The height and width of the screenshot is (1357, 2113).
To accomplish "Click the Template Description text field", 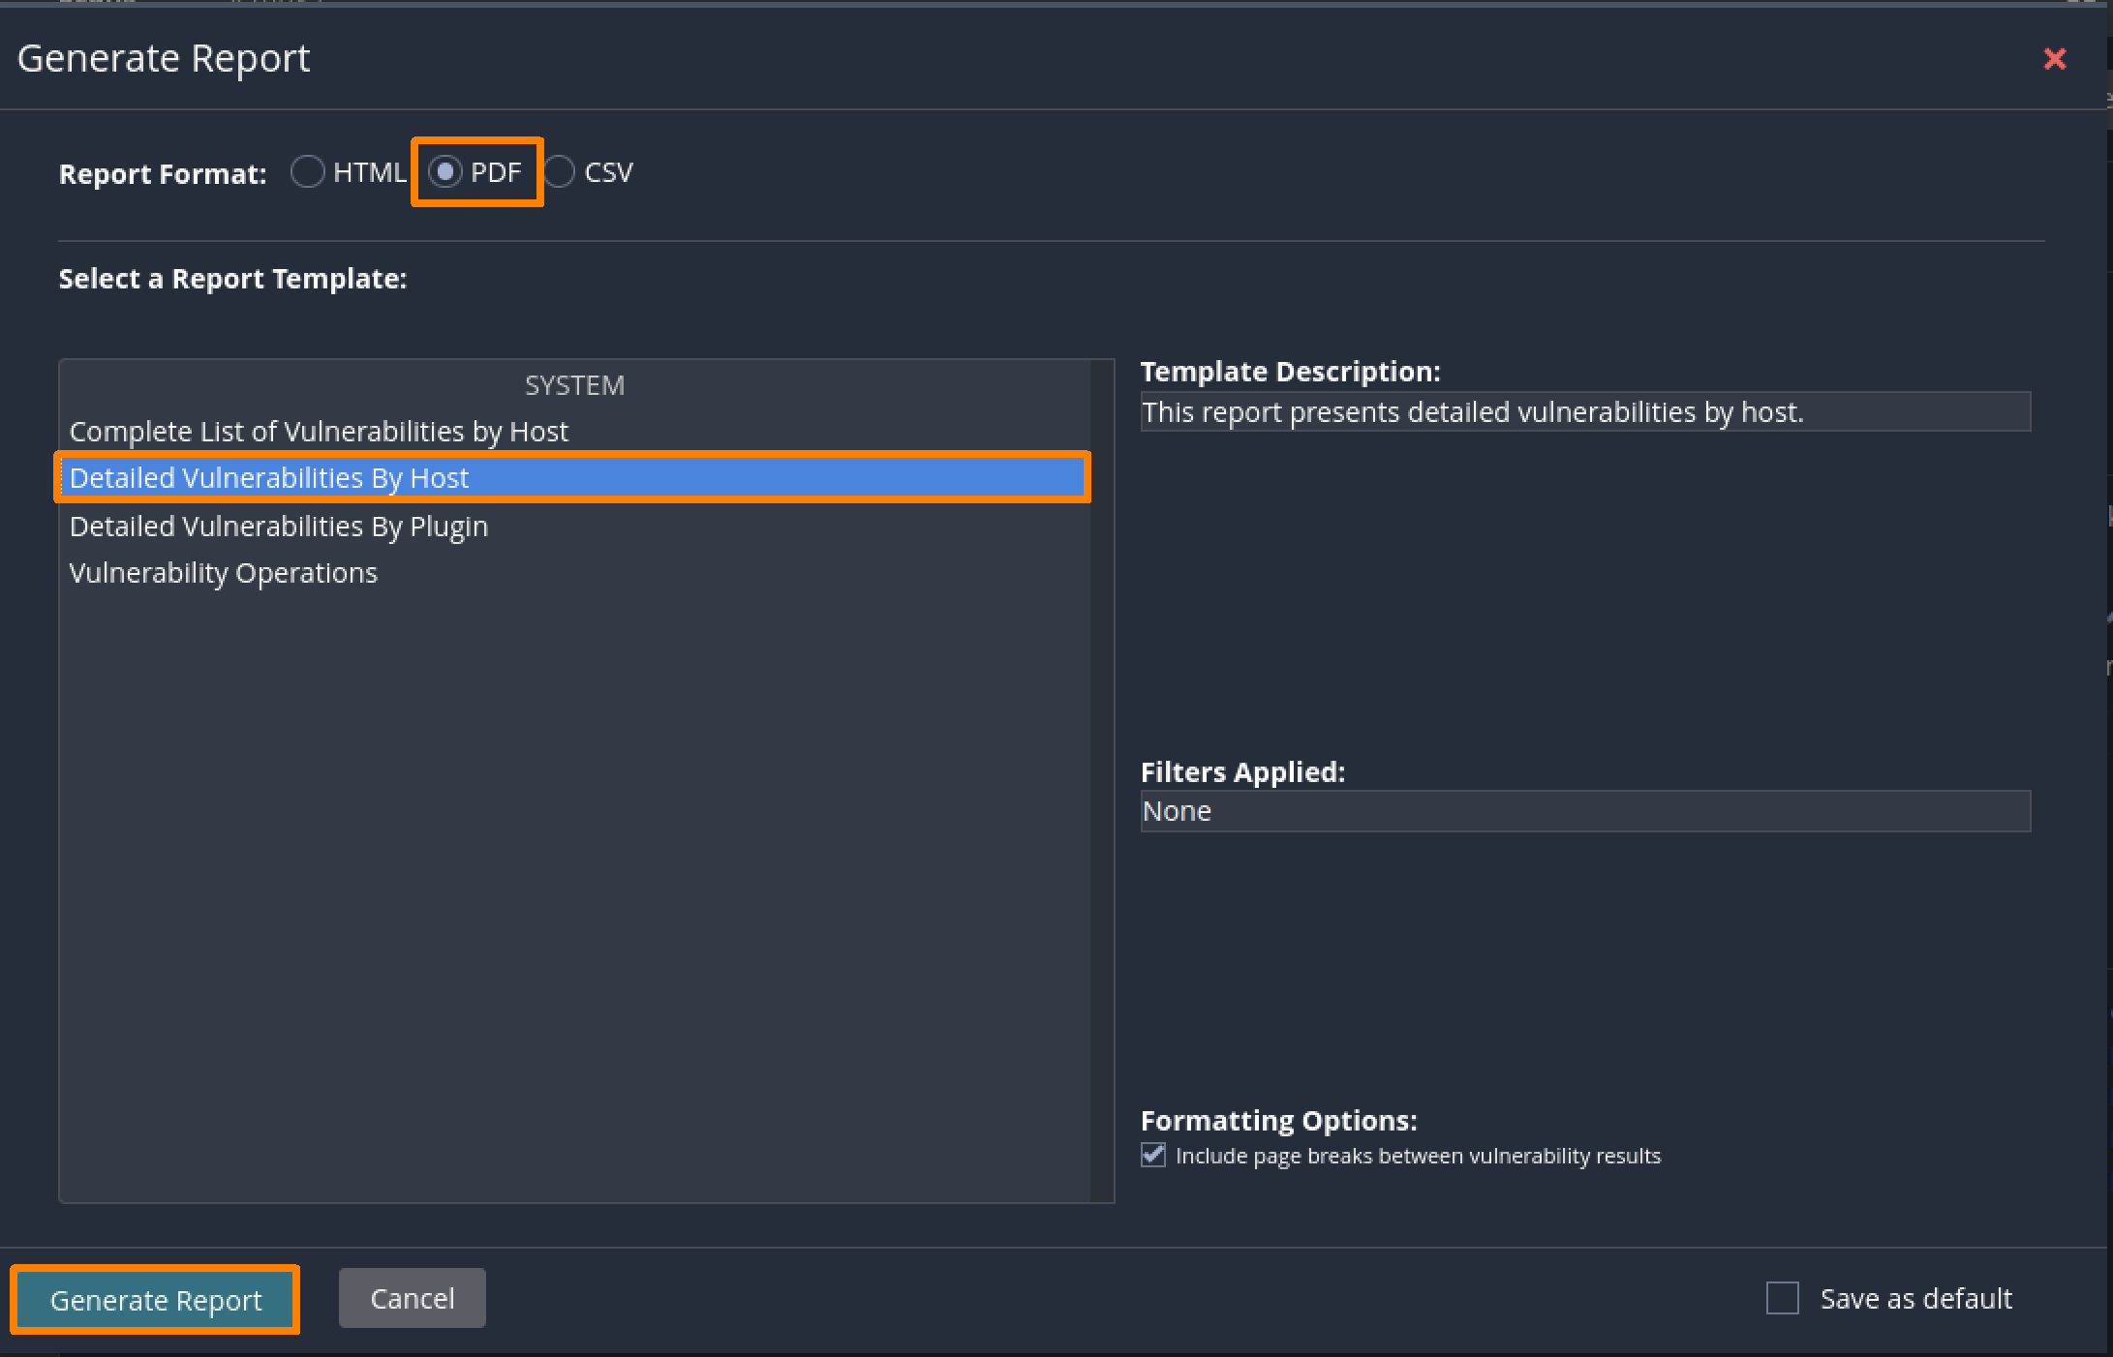I will tap(1584, 412).
